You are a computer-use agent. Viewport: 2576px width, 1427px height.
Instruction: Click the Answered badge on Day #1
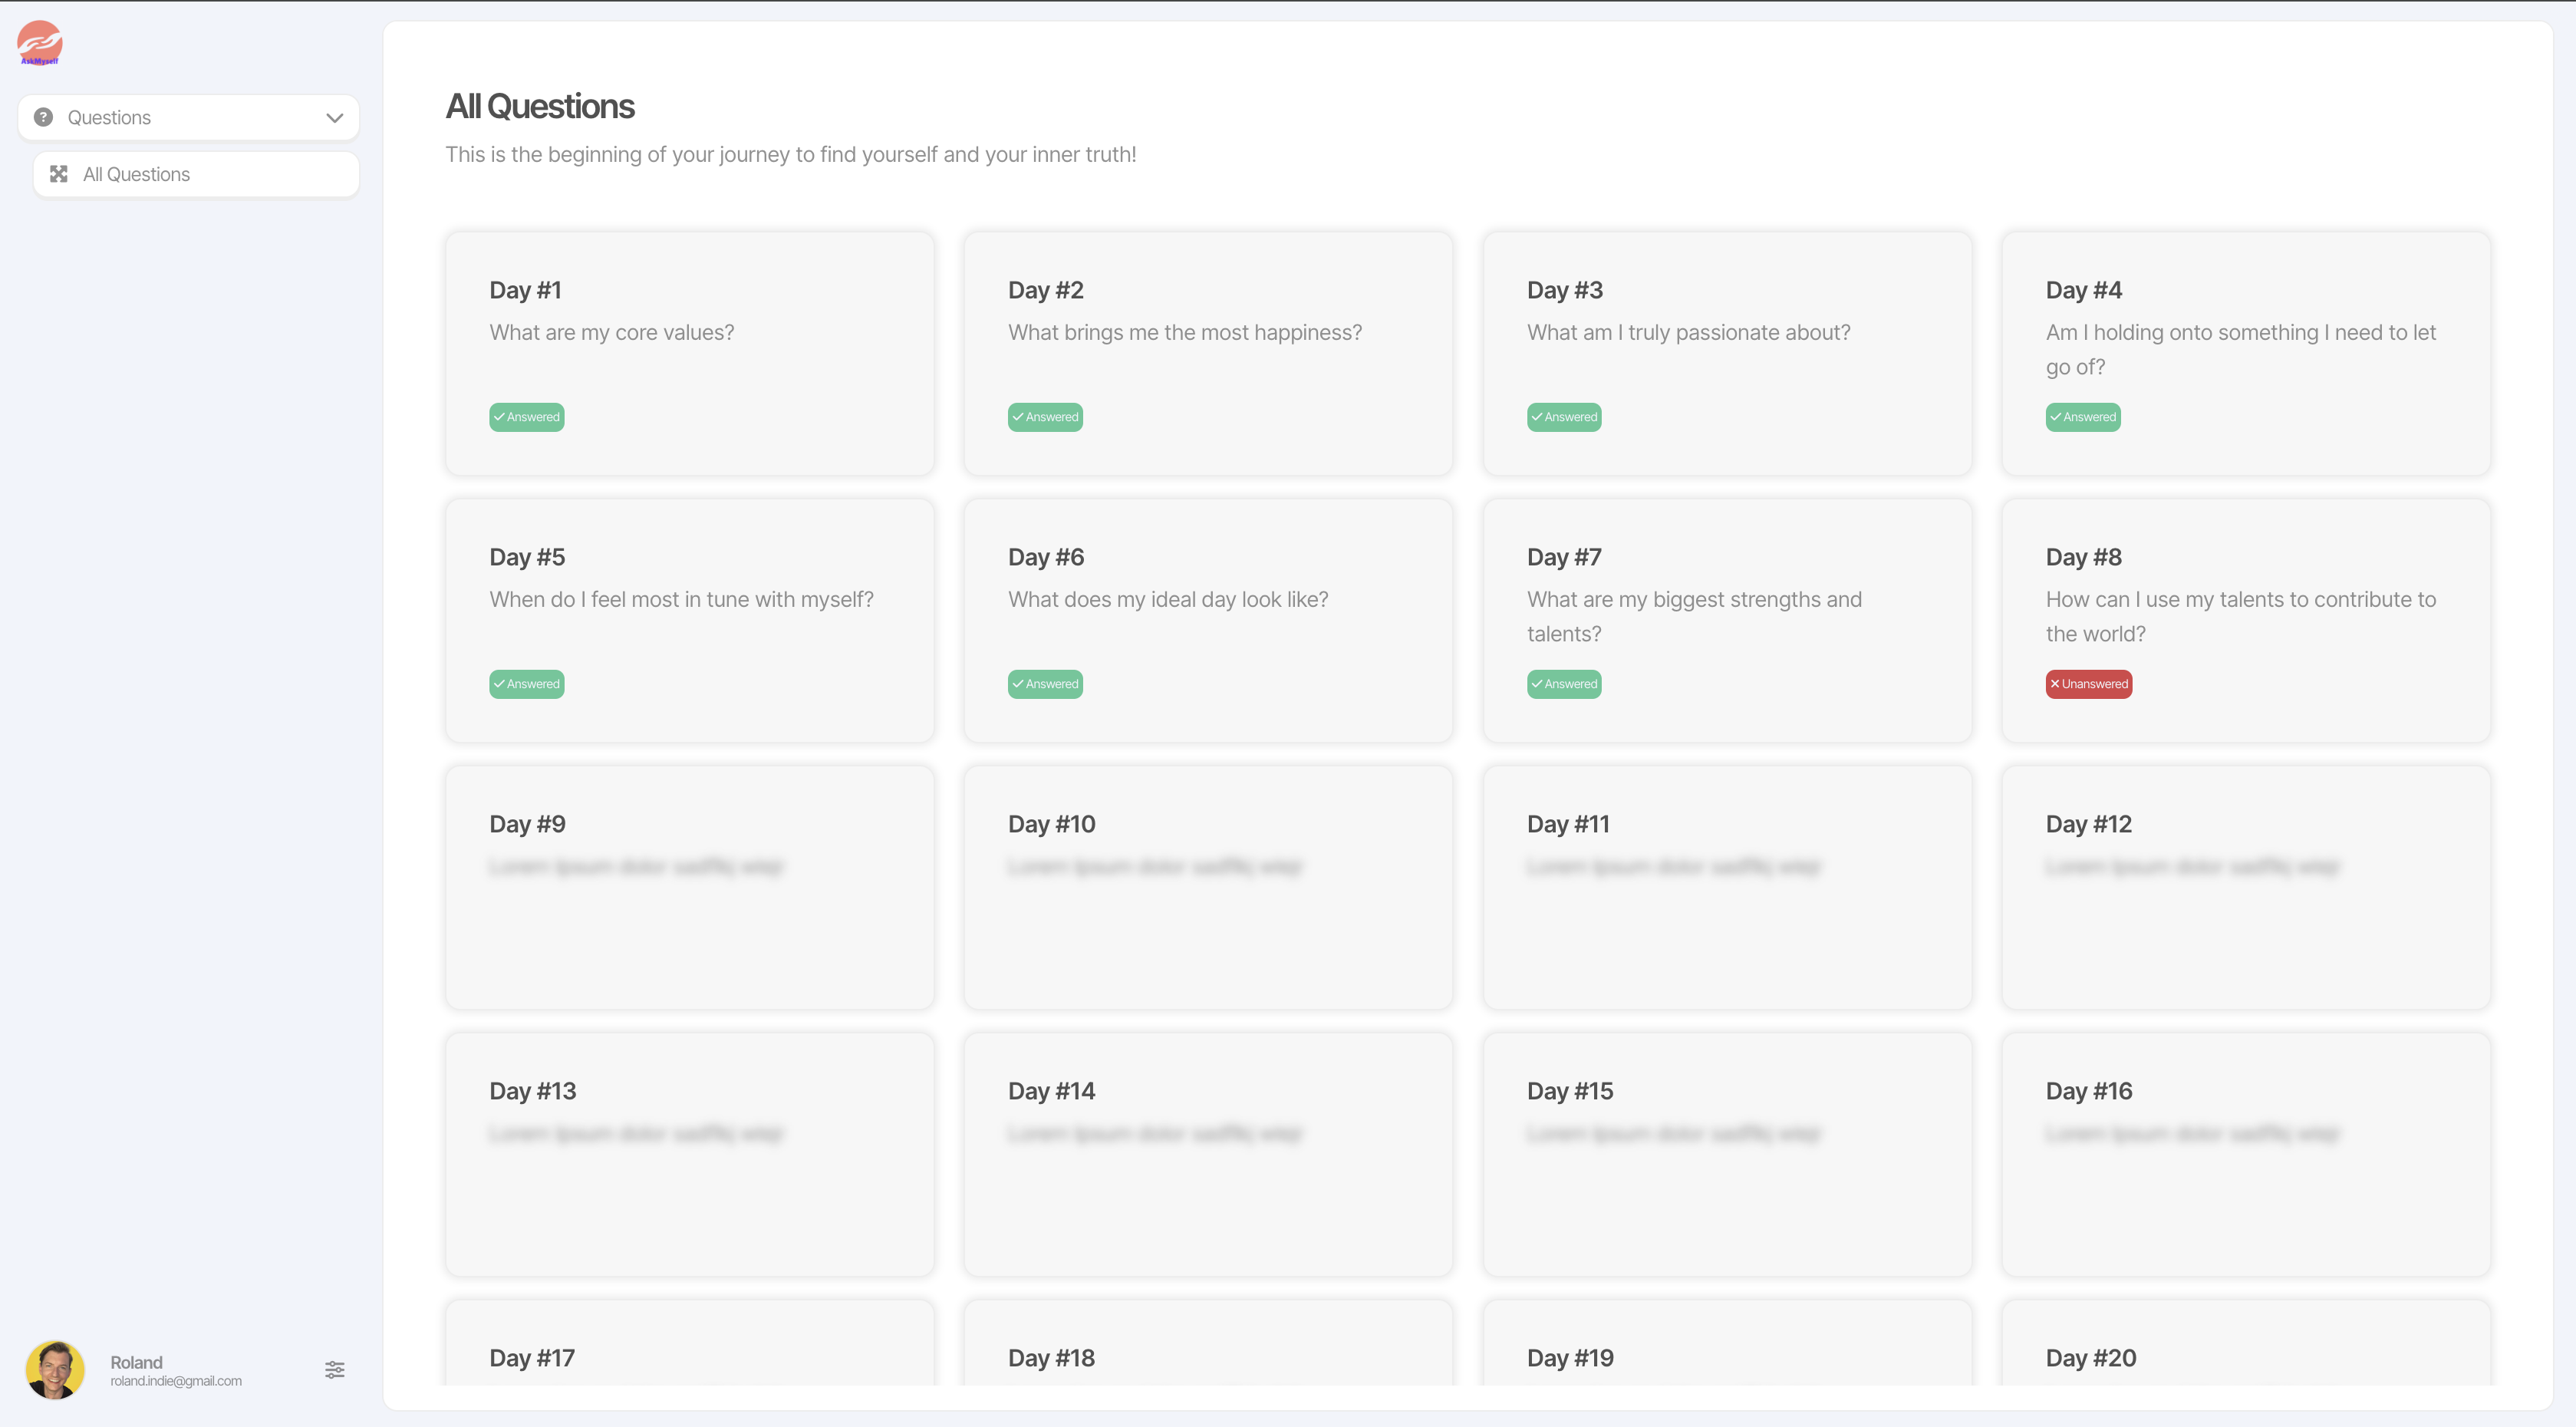527,417
